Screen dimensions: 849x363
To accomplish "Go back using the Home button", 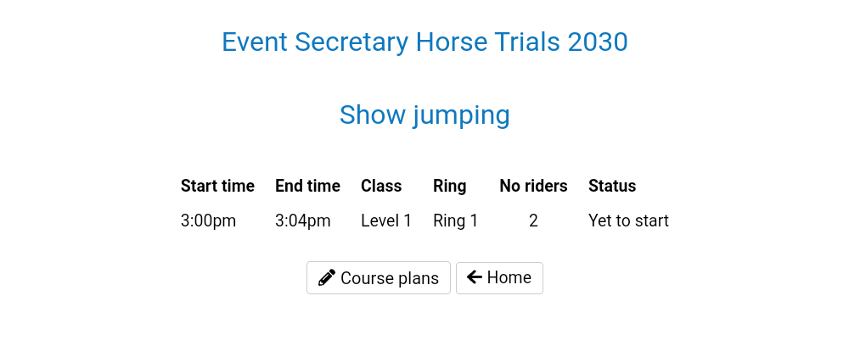I will coord(499,278).
